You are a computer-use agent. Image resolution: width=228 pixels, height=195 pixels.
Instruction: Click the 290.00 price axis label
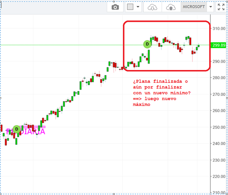coord(219,61)
